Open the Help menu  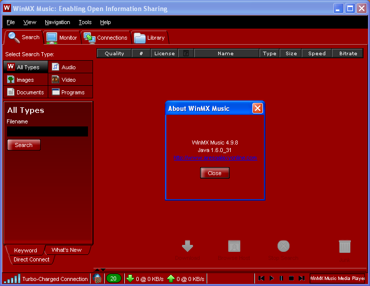(x=105, y=22)
